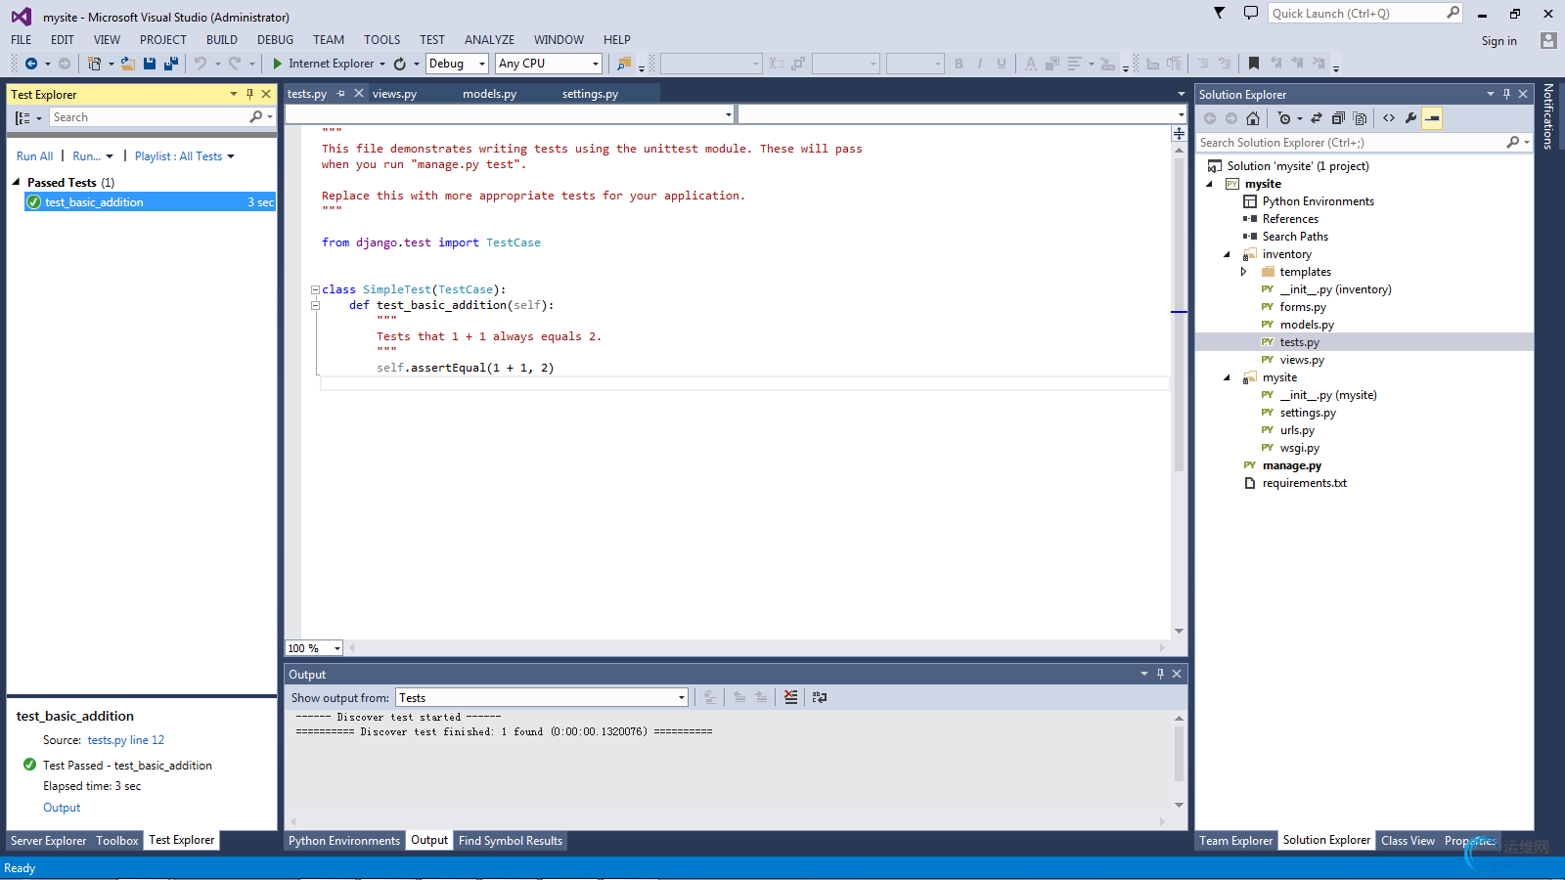This screenshot has height=880, width=1565.
Task: Open the DEBUG menu
Action: 275,40
